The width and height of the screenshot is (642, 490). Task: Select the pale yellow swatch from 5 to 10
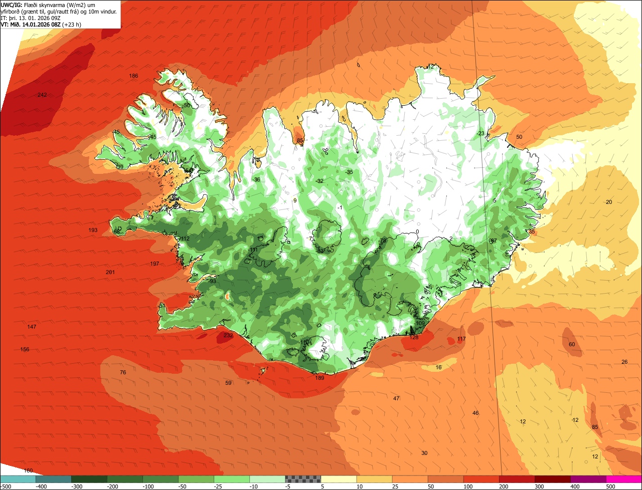[x=338, y=479]
